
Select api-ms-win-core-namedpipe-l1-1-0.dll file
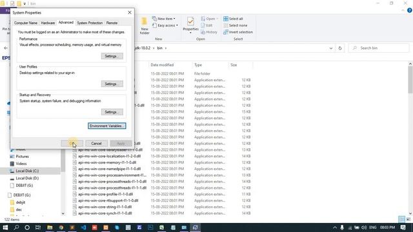click(109, 169)
